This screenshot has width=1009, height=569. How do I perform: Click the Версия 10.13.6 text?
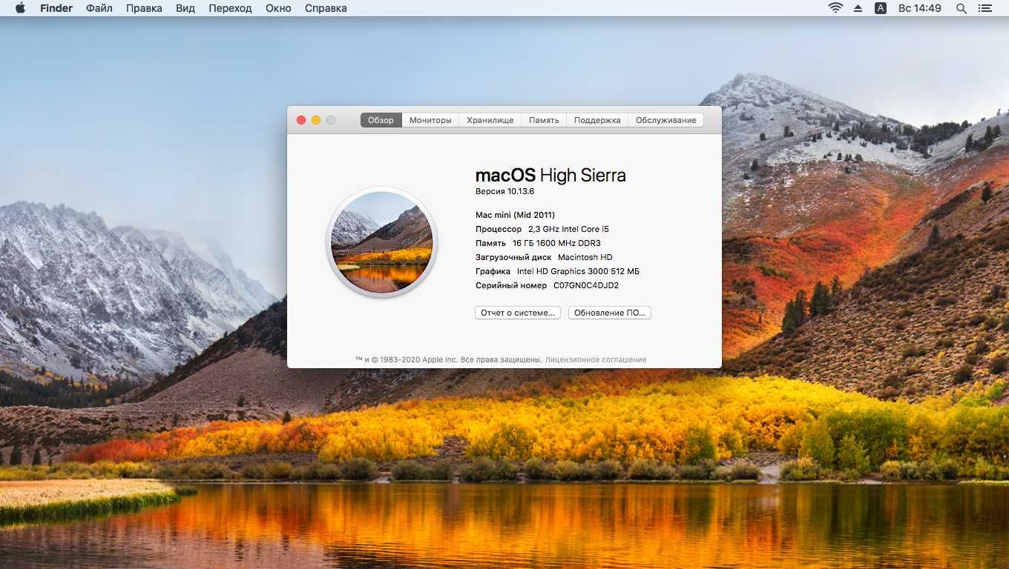pyautogui.click(x=505, y=192)
